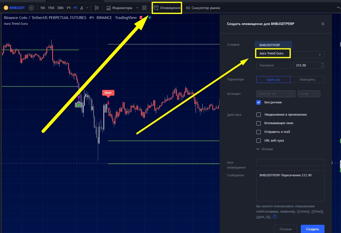Open the calendar icon in date field
This screenshot has height=233, width=341.
pyautogui.click(x=291, y=94)
